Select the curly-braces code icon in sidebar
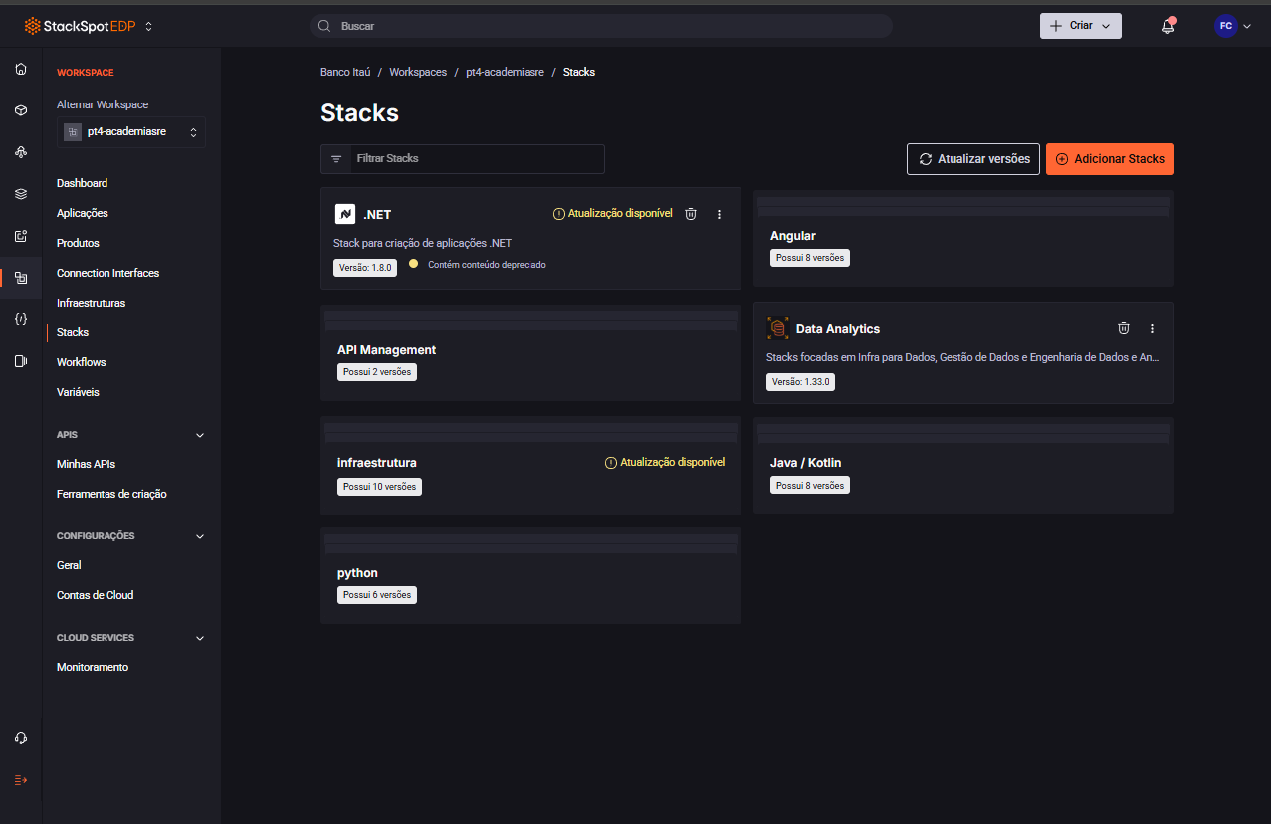This screenshot has height=824, width=1271. tap(20, 318)
